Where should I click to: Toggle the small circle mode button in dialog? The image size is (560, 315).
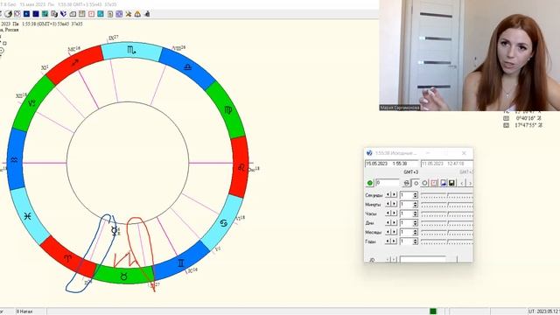click(x=416, y=183)
